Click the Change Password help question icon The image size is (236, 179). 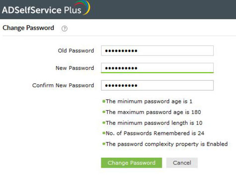click(65, 29)
